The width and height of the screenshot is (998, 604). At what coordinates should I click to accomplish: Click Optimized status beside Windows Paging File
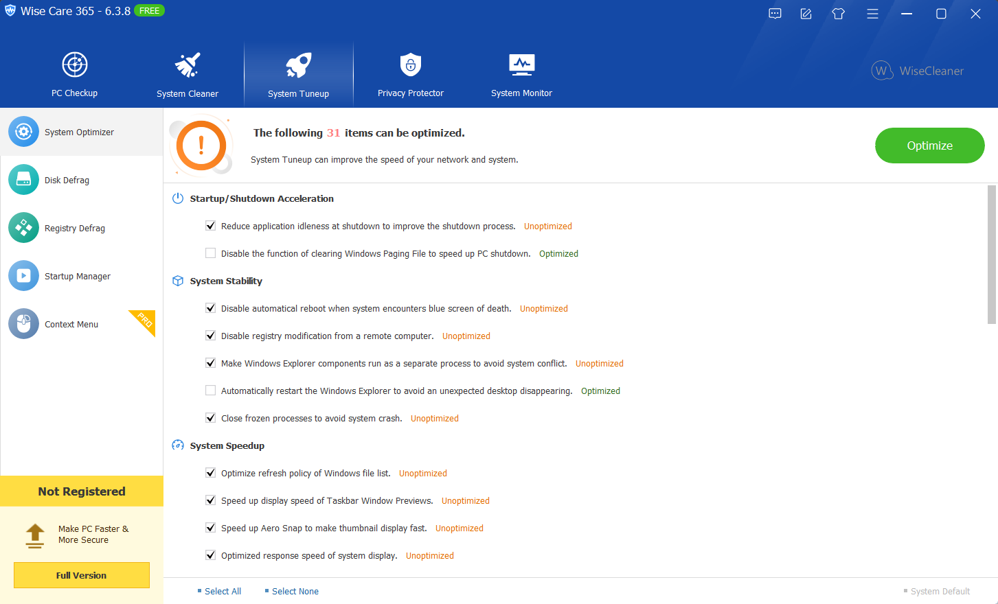pyautogui.click(x=558, y=253)
